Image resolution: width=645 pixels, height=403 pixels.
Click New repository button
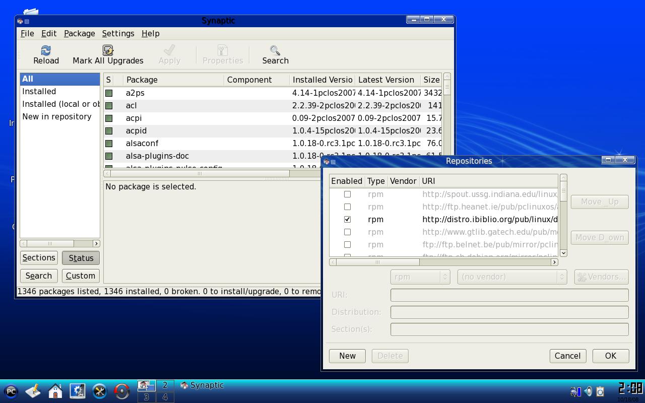click(x=347, y=356)
